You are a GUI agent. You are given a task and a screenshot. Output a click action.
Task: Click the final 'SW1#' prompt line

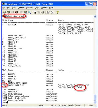pos(5,102)
